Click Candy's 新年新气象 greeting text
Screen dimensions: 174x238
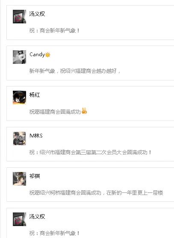(x=75, y=71)
